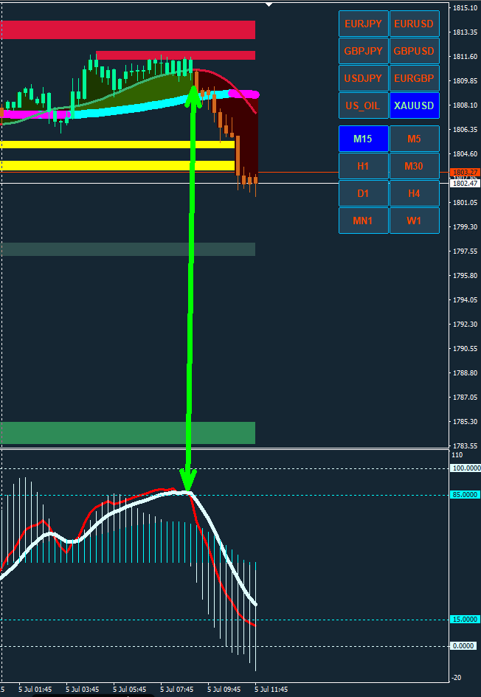This screenshot has width=481, height=697.
Task: Click the 1811.60 price scale value
Action: 466,57
